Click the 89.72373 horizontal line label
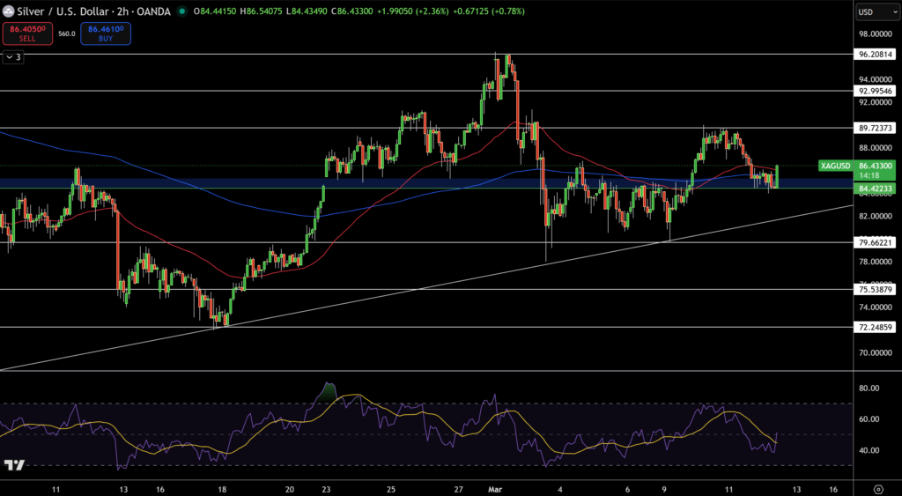The image size is (902, 496). pos(876,128)
